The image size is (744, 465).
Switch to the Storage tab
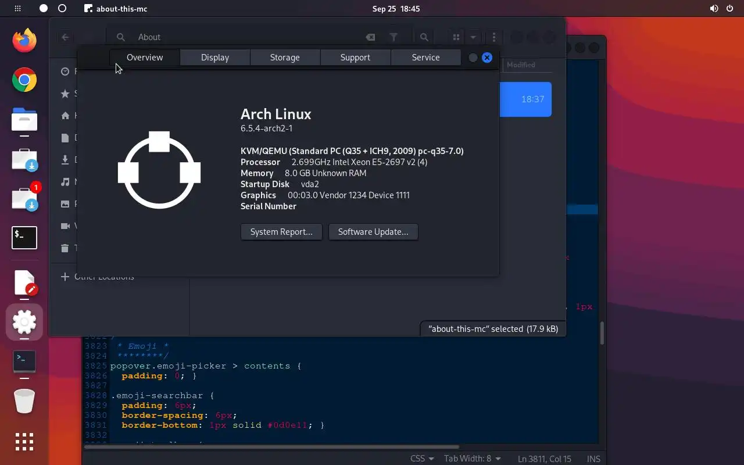tap(285, 58)
